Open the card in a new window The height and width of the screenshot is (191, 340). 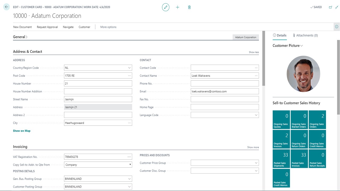click(x=330, y=7)
